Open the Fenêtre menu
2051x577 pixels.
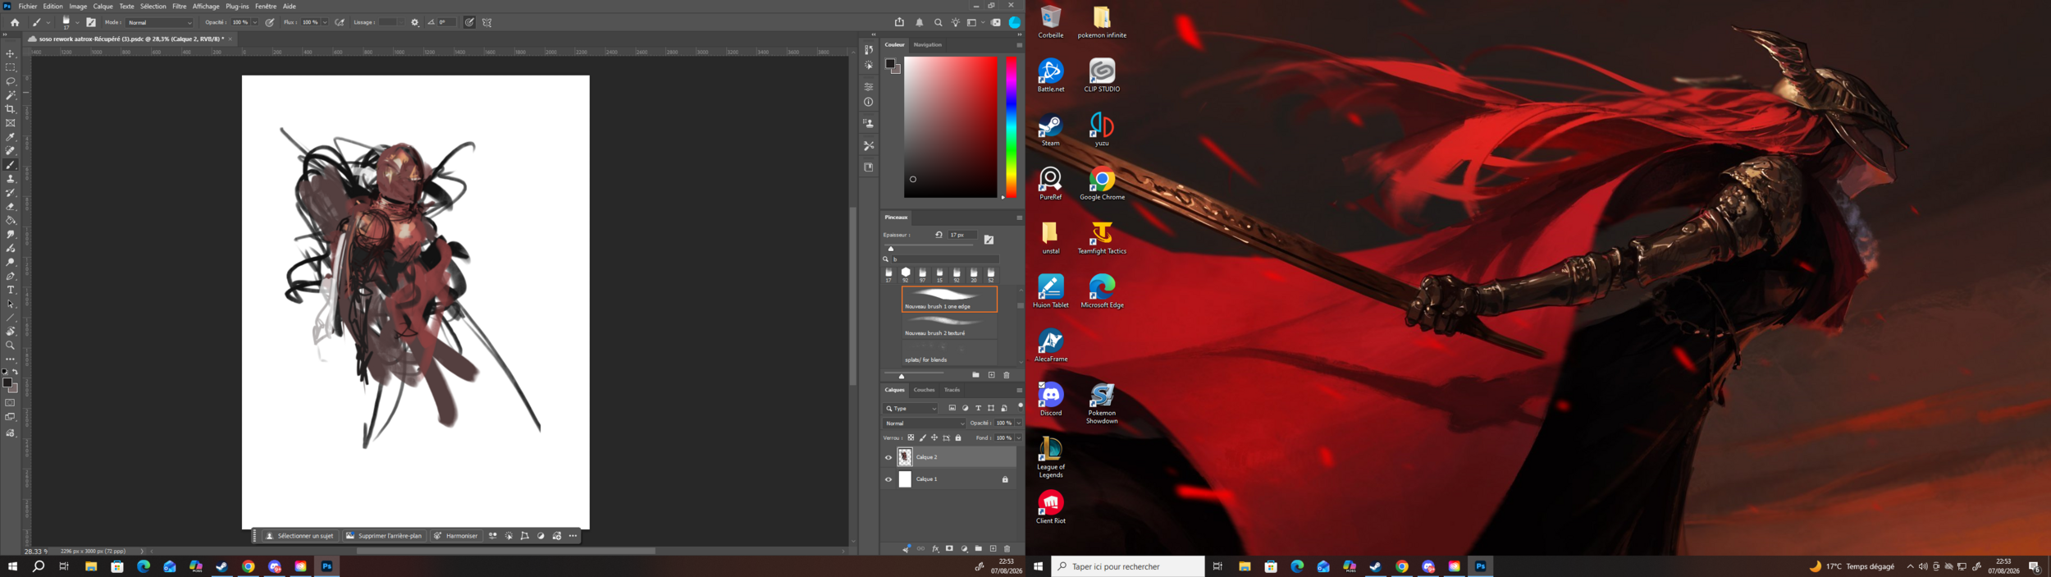point(266,6)
